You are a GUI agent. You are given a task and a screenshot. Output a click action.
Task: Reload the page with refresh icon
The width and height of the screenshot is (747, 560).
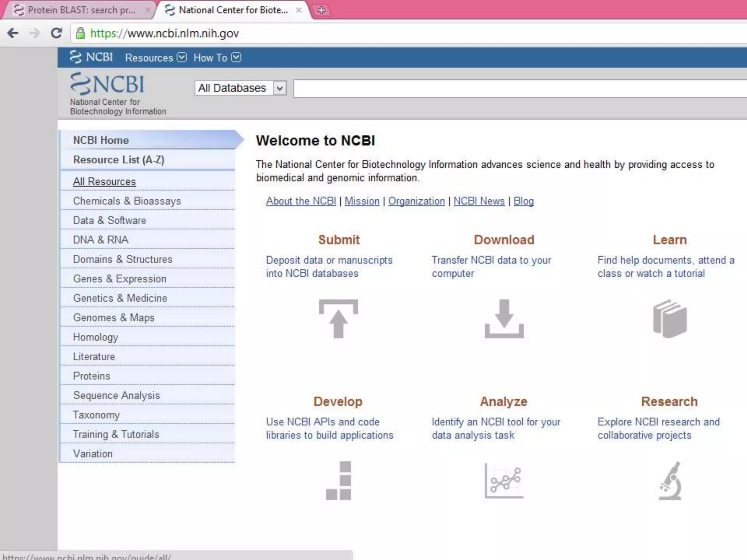(56, 33)
